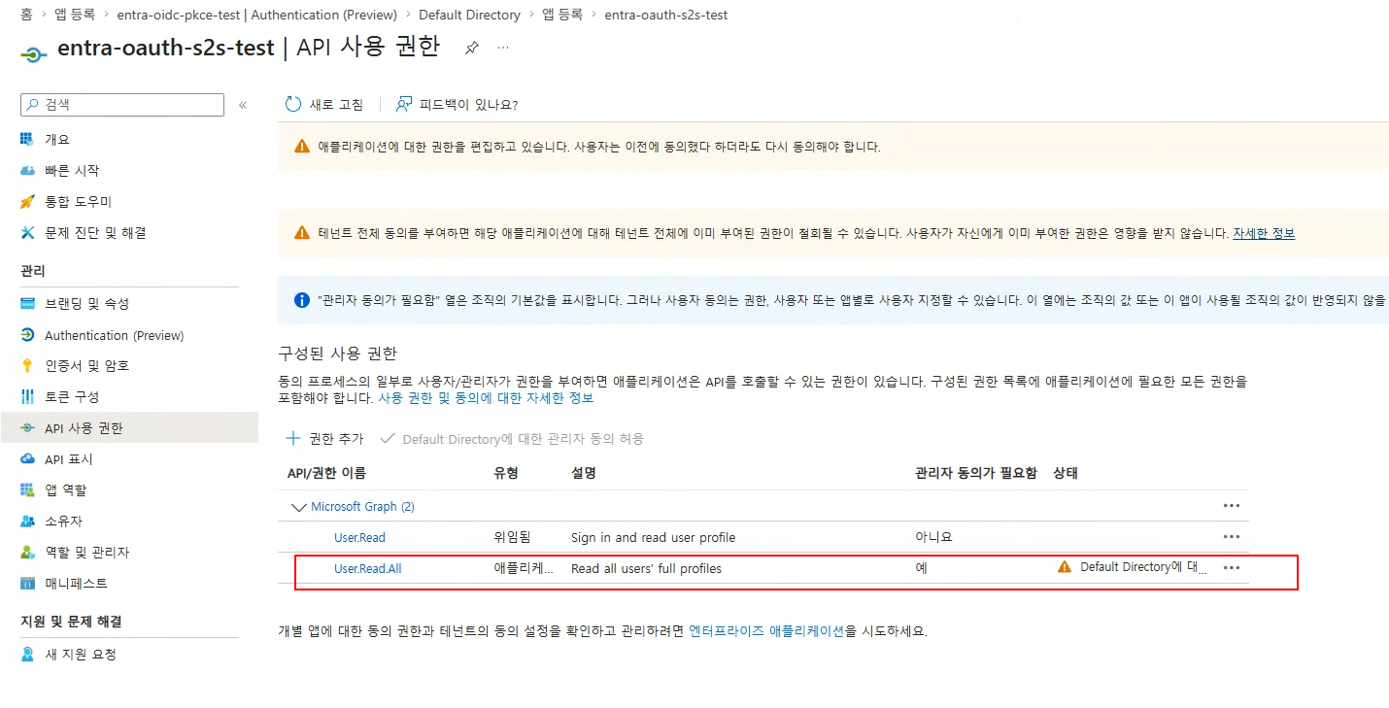1389x708 pixels.
Task: Click the 빠른 시작 cloud icon
Action: pos(28,170)
